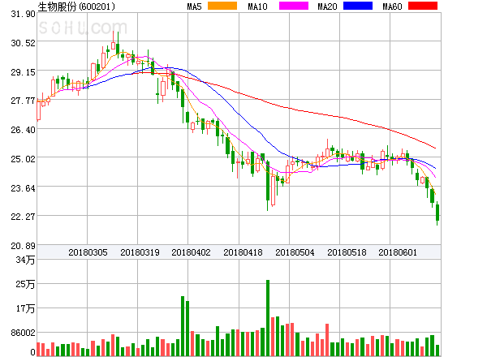Click the 22.27 price axis label
This screenshot has height=357, width=487.
pyautogui.click(x=23, y=217)
